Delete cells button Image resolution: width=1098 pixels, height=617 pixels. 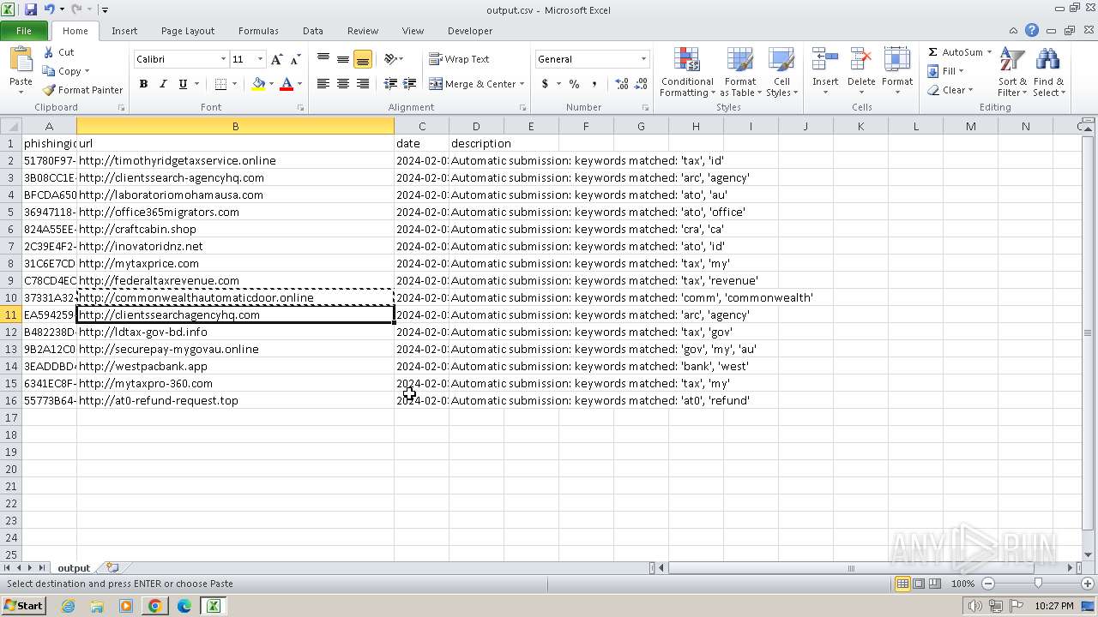point(861,72)
